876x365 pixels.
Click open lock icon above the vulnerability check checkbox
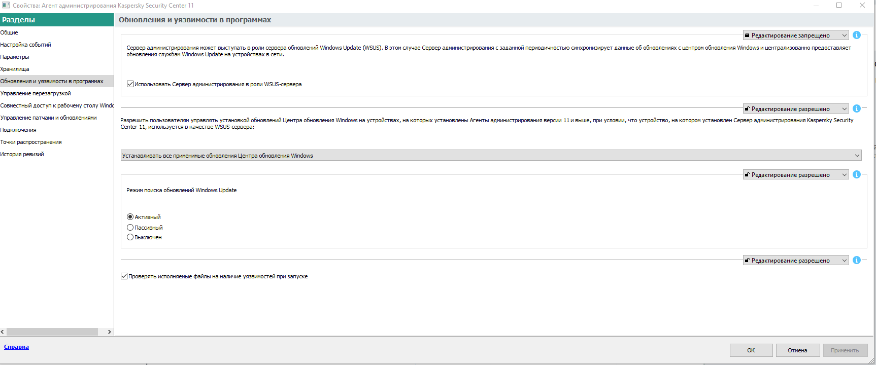[747, 261]
